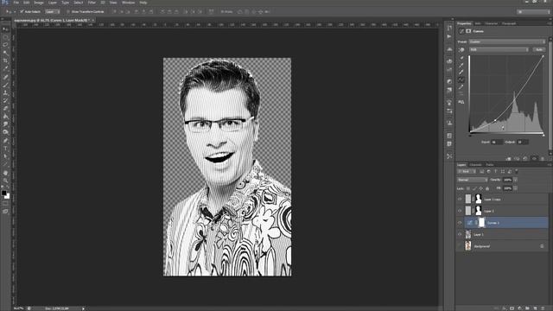This screenshot has width=553, height=311.
Task: Toggle Quick Mask mode icon
Action: pyautogui.click(x=5, y=204)
